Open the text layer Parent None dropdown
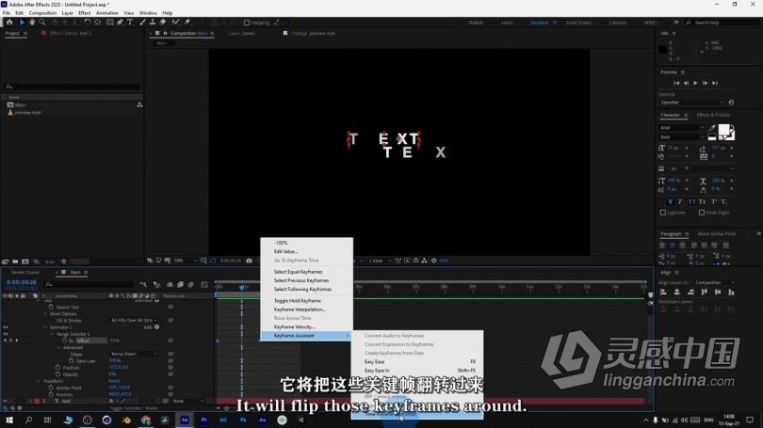The width and height of the screenshot is (763, 428). (x=187, y=402)
